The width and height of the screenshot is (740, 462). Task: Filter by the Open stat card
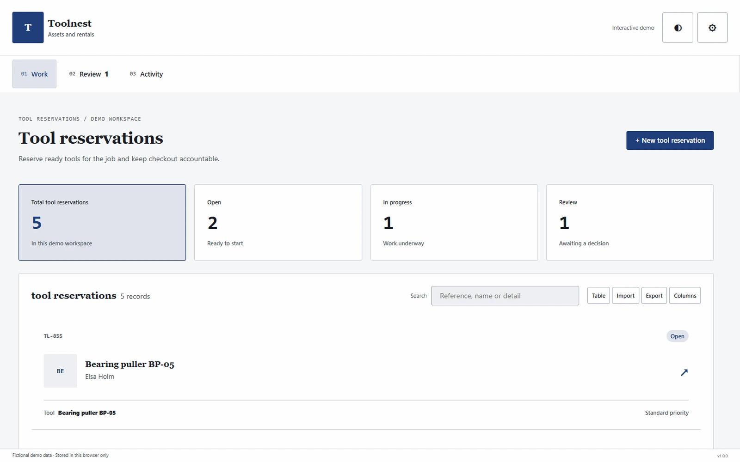pyautogui.click(x=278, y=223)
